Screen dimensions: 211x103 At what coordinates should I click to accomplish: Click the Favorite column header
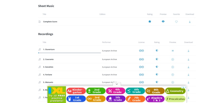[x=176, y=14]
